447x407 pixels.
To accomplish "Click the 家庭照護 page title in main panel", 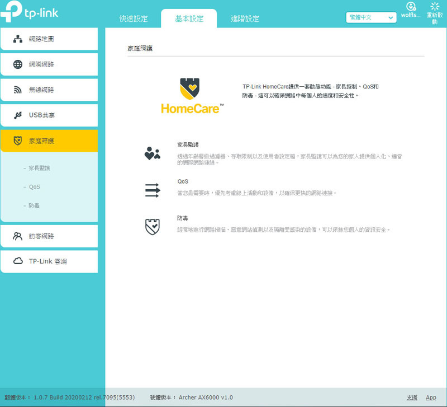I will click(140, 48).
